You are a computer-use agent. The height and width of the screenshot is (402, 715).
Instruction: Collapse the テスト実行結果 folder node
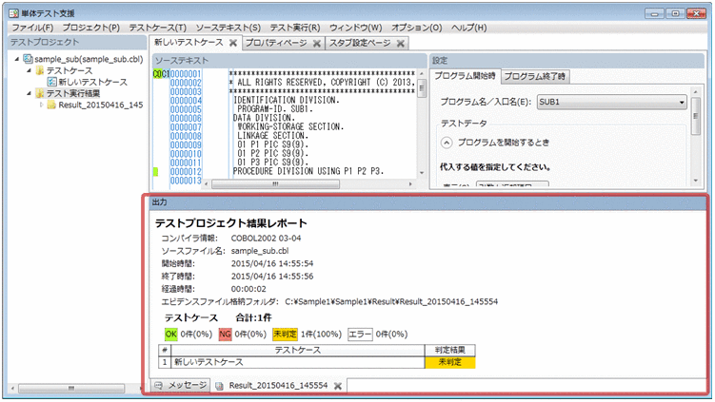(29, 93)
